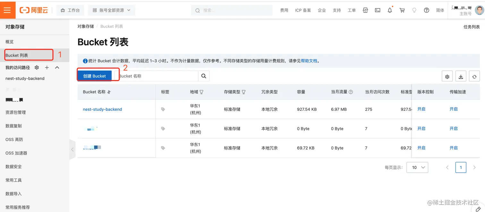Open the 企业 menu
485x212 pixels.
322,10
